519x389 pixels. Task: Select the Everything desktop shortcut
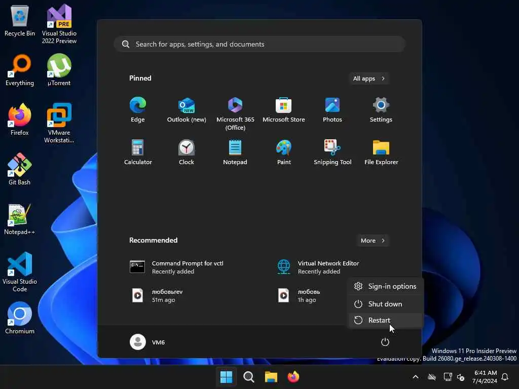(20, 70)
